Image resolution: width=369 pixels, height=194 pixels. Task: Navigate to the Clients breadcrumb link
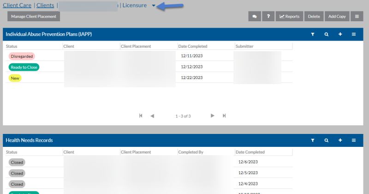[x=45, y=6]
